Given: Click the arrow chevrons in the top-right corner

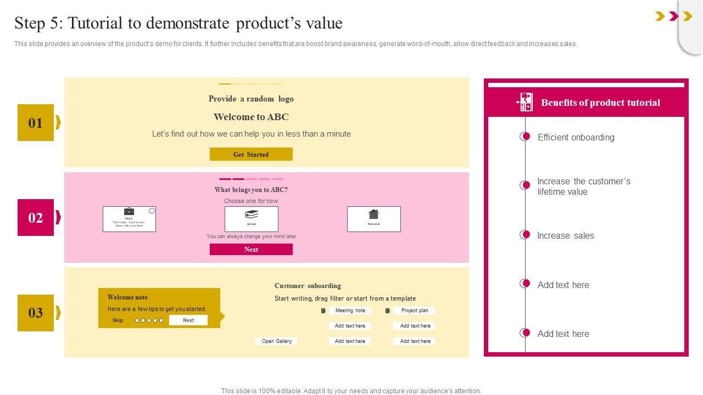Looking at the screenshot, I should click(x=673, y=16).
